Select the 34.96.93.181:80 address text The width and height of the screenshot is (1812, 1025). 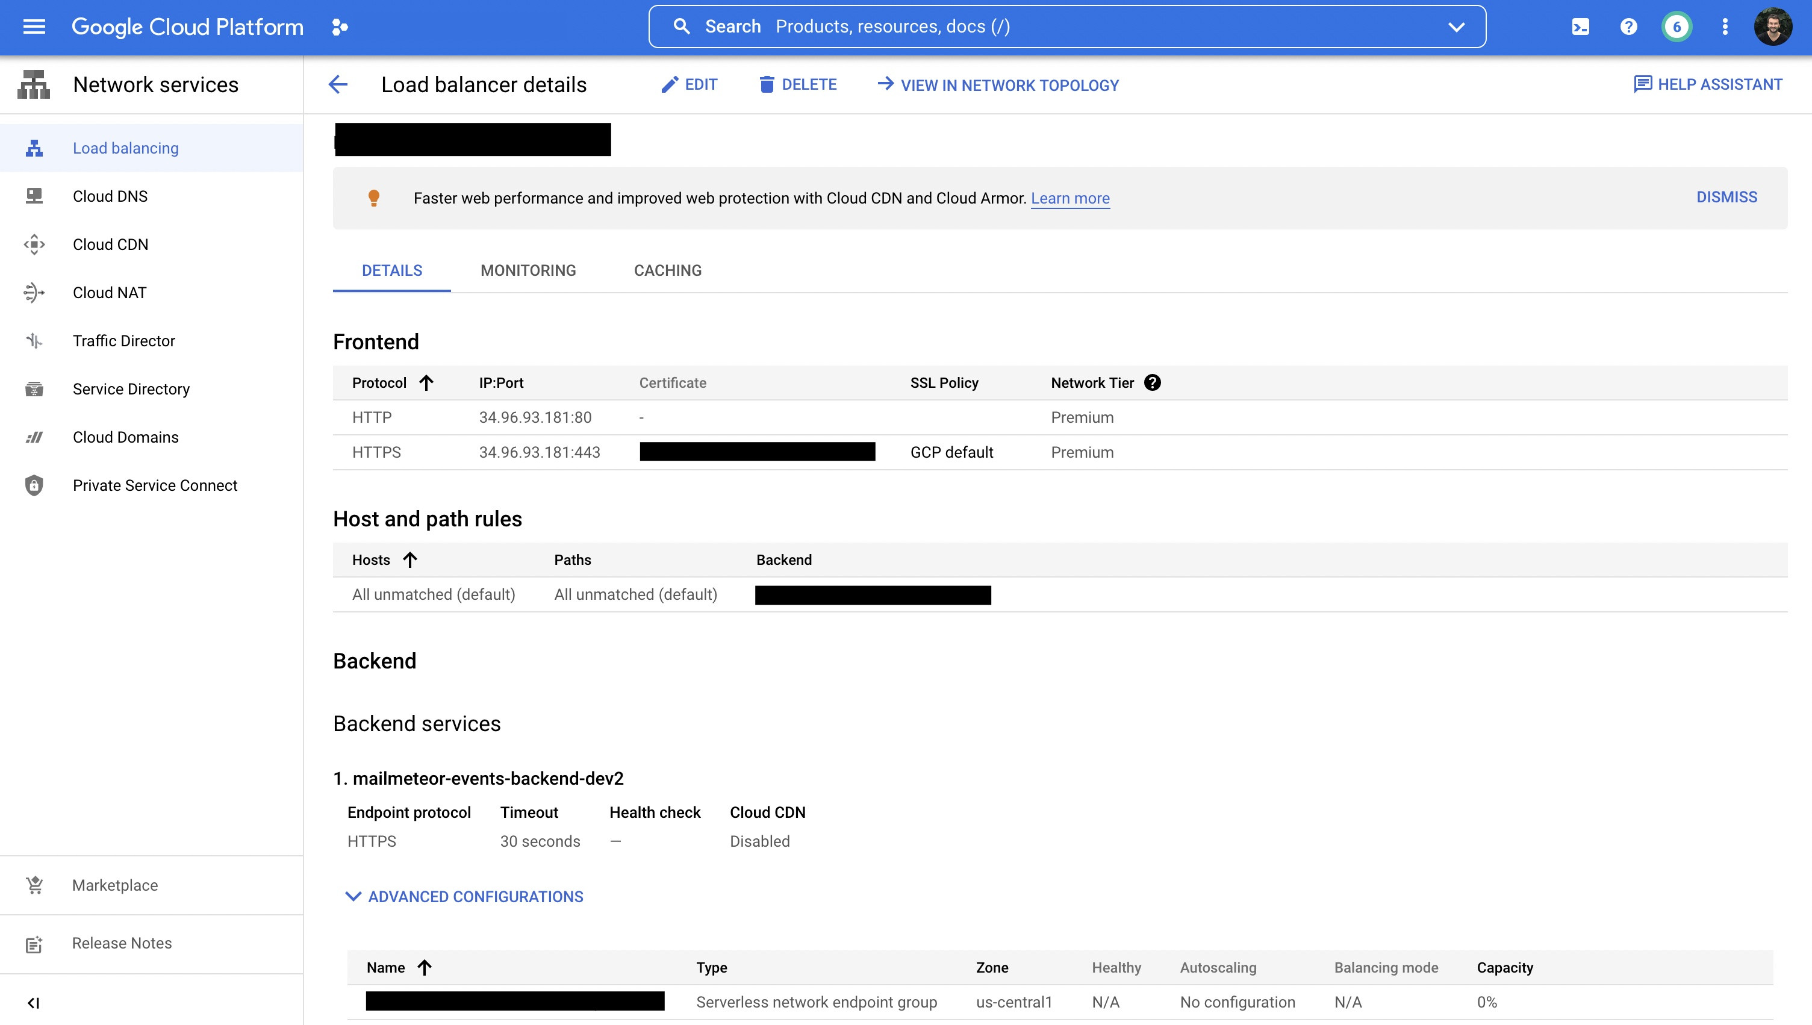click(535, 417)
